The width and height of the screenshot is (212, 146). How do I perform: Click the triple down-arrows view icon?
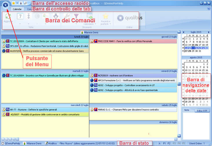point(29,16)
